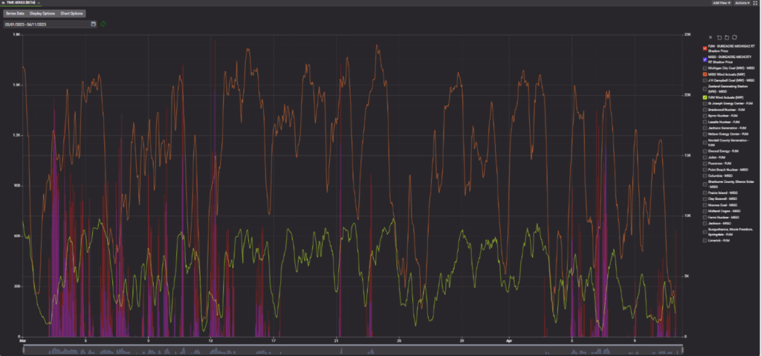
Task: Select the Chart Options tab
Action: tap(71, 13)
